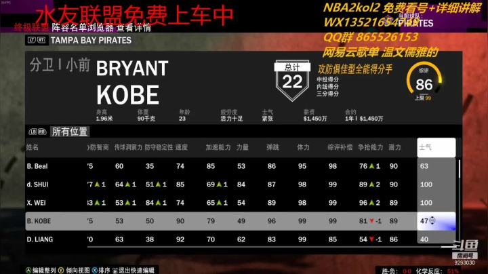Viewport: 488px width, 274px height.
Task: Click the RB bumper icon near 所有位置
Action: (x=42, y=132)
